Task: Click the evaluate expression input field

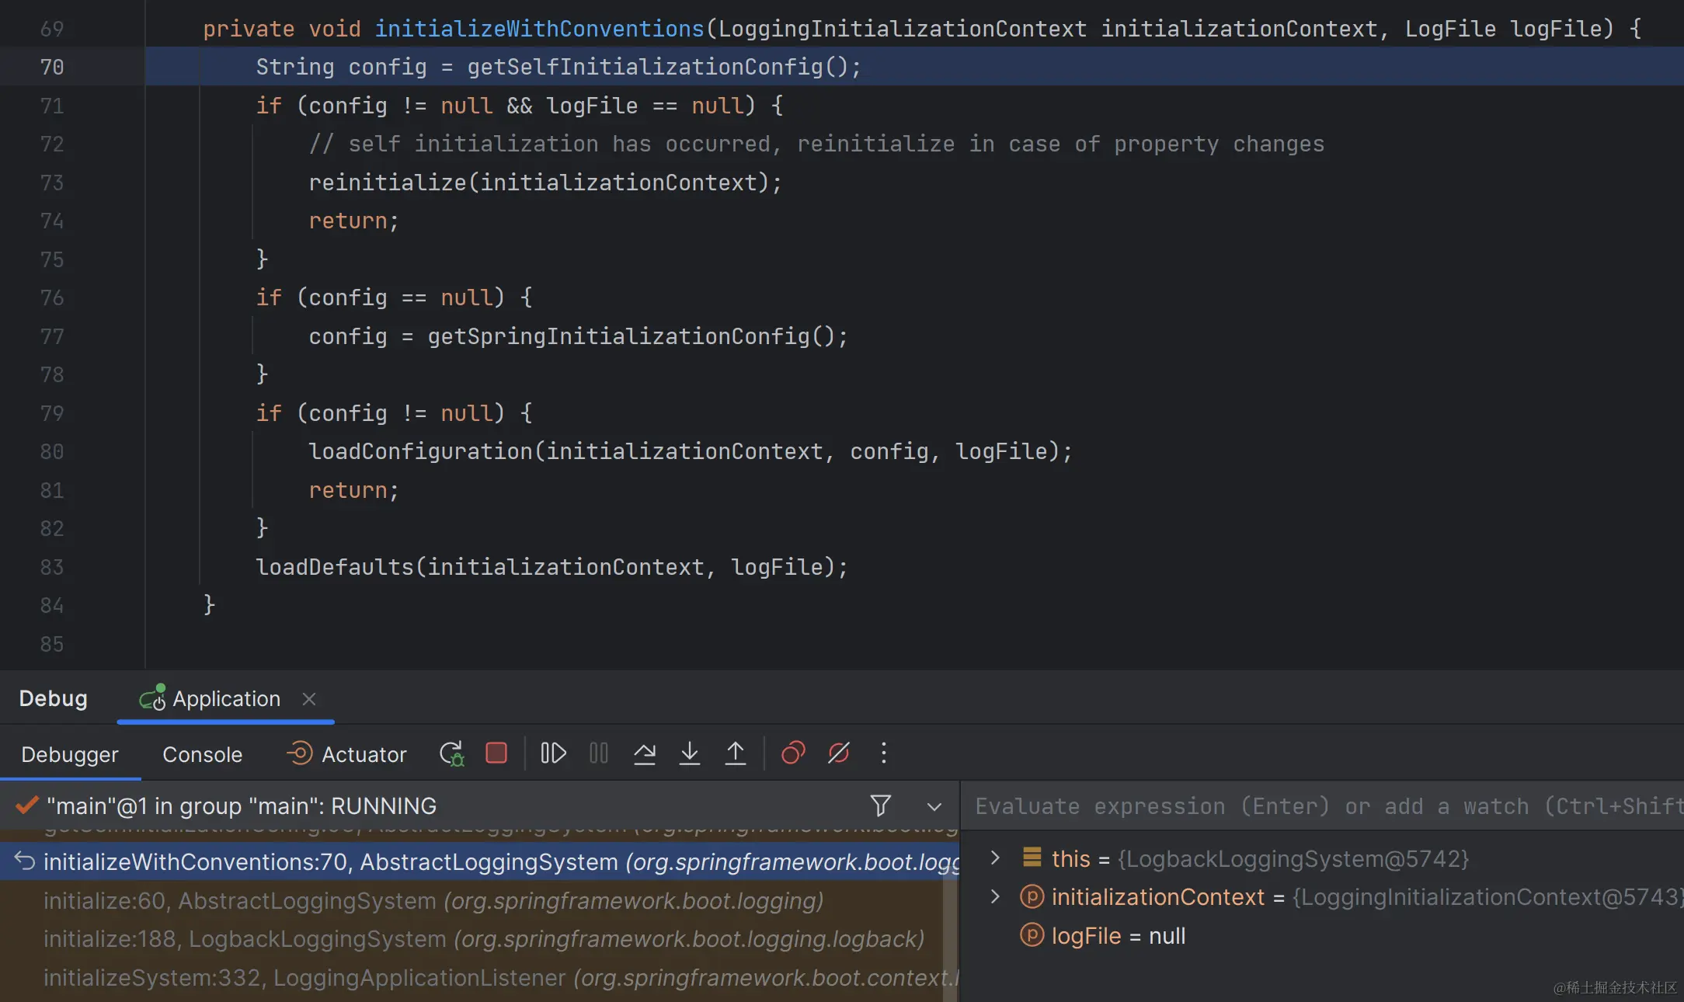Action: coord(1323,806)
